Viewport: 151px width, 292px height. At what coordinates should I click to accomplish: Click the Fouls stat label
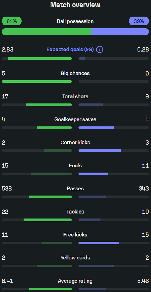click(75, 166)
